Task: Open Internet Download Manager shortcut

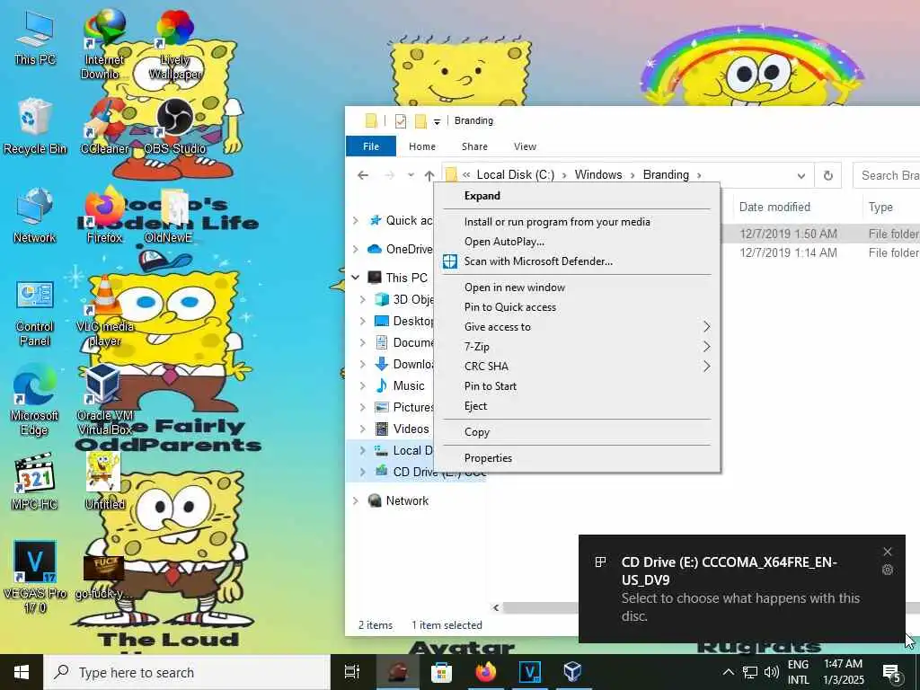Action: (x=104, y=44)
